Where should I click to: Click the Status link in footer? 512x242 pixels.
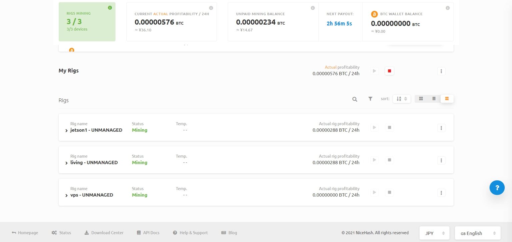[61, 233]
